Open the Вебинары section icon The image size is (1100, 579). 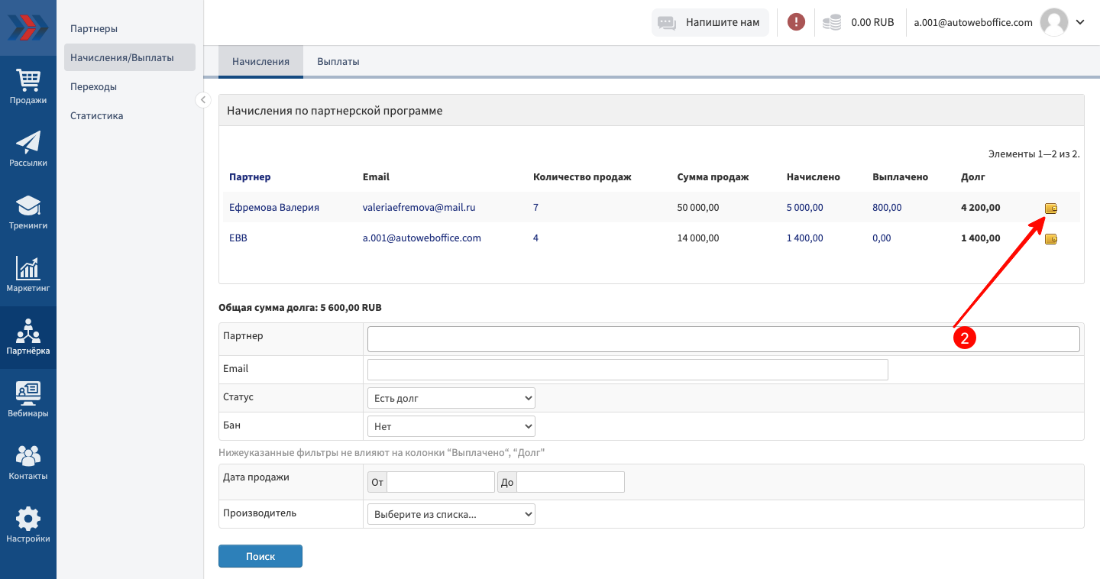click(x=28, y=399)
